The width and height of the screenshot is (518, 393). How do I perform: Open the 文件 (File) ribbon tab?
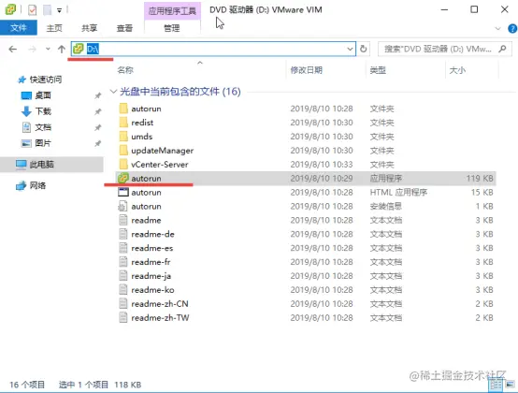(19, 28)
